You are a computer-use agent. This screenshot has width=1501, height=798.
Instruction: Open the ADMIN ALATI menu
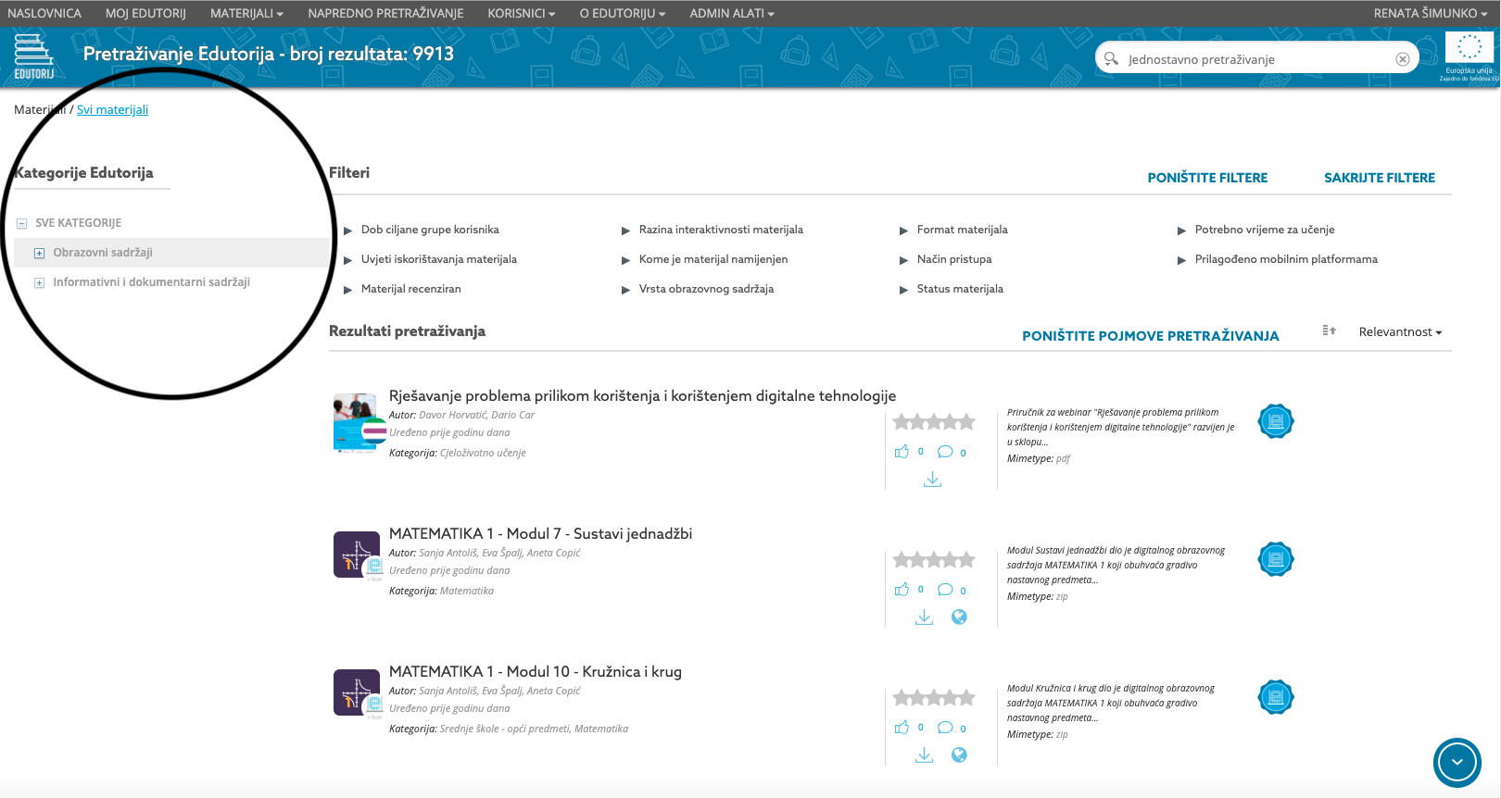pyautogui.click(x=731, y=13)
